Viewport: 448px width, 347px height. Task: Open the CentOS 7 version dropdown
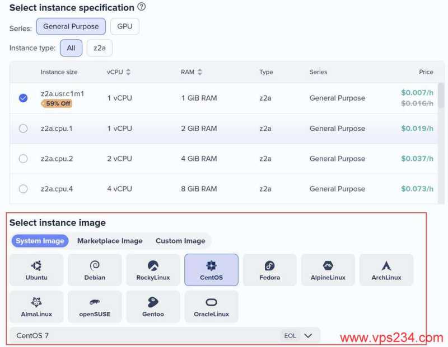click(307, 336)
